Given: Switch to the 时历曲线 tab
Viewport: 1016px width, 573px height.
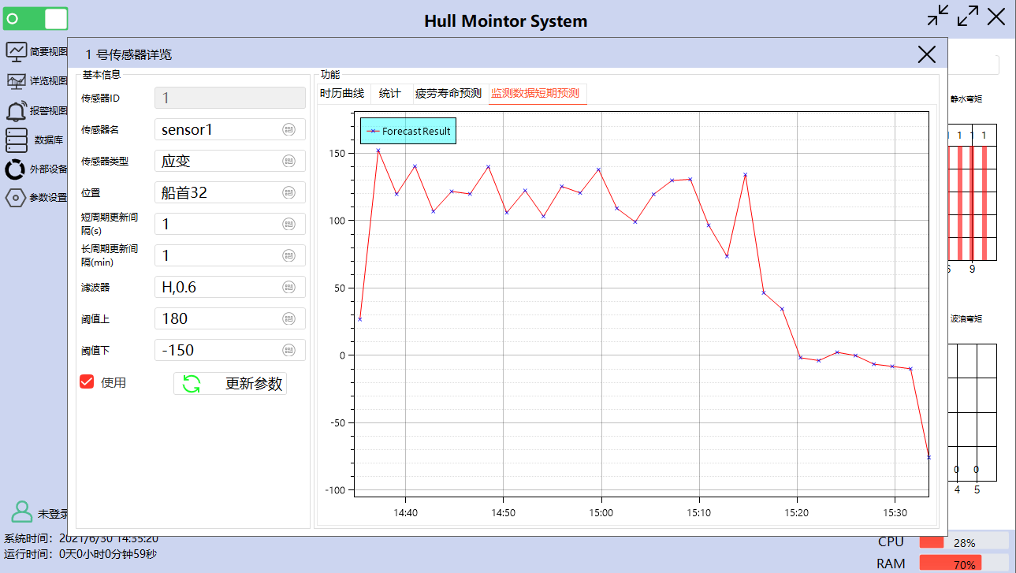Looking at the screenshot, I should (x=342, y=94).
